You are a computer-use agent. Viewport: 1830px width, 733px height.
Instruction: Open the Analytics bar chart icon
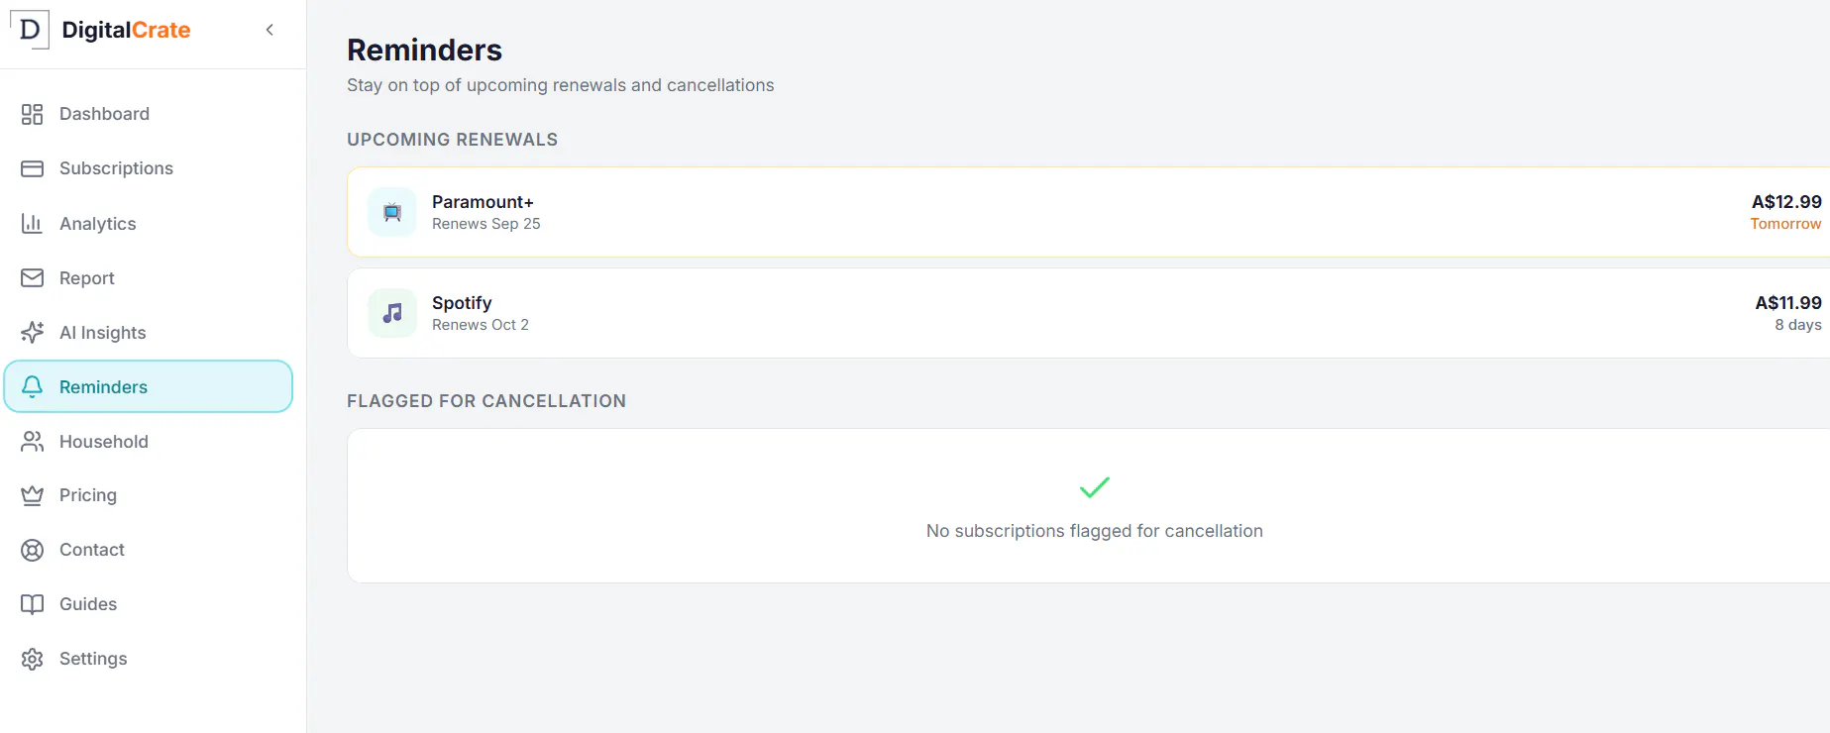pyautogui.click(x=32, y=224)
